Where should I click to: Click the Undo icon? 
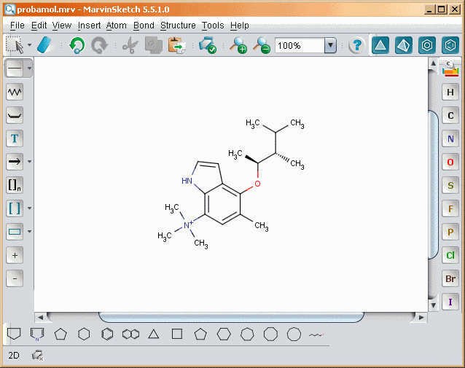pyautogui.click(x=77, y=45)
